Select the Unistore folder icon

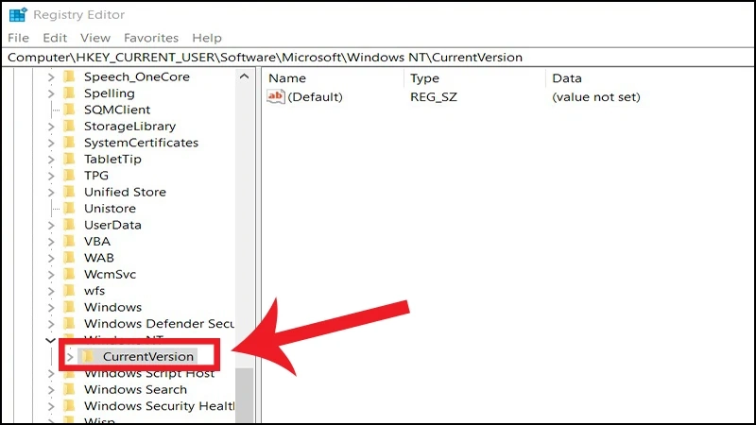pyautogui.click(x=69, y=208)
